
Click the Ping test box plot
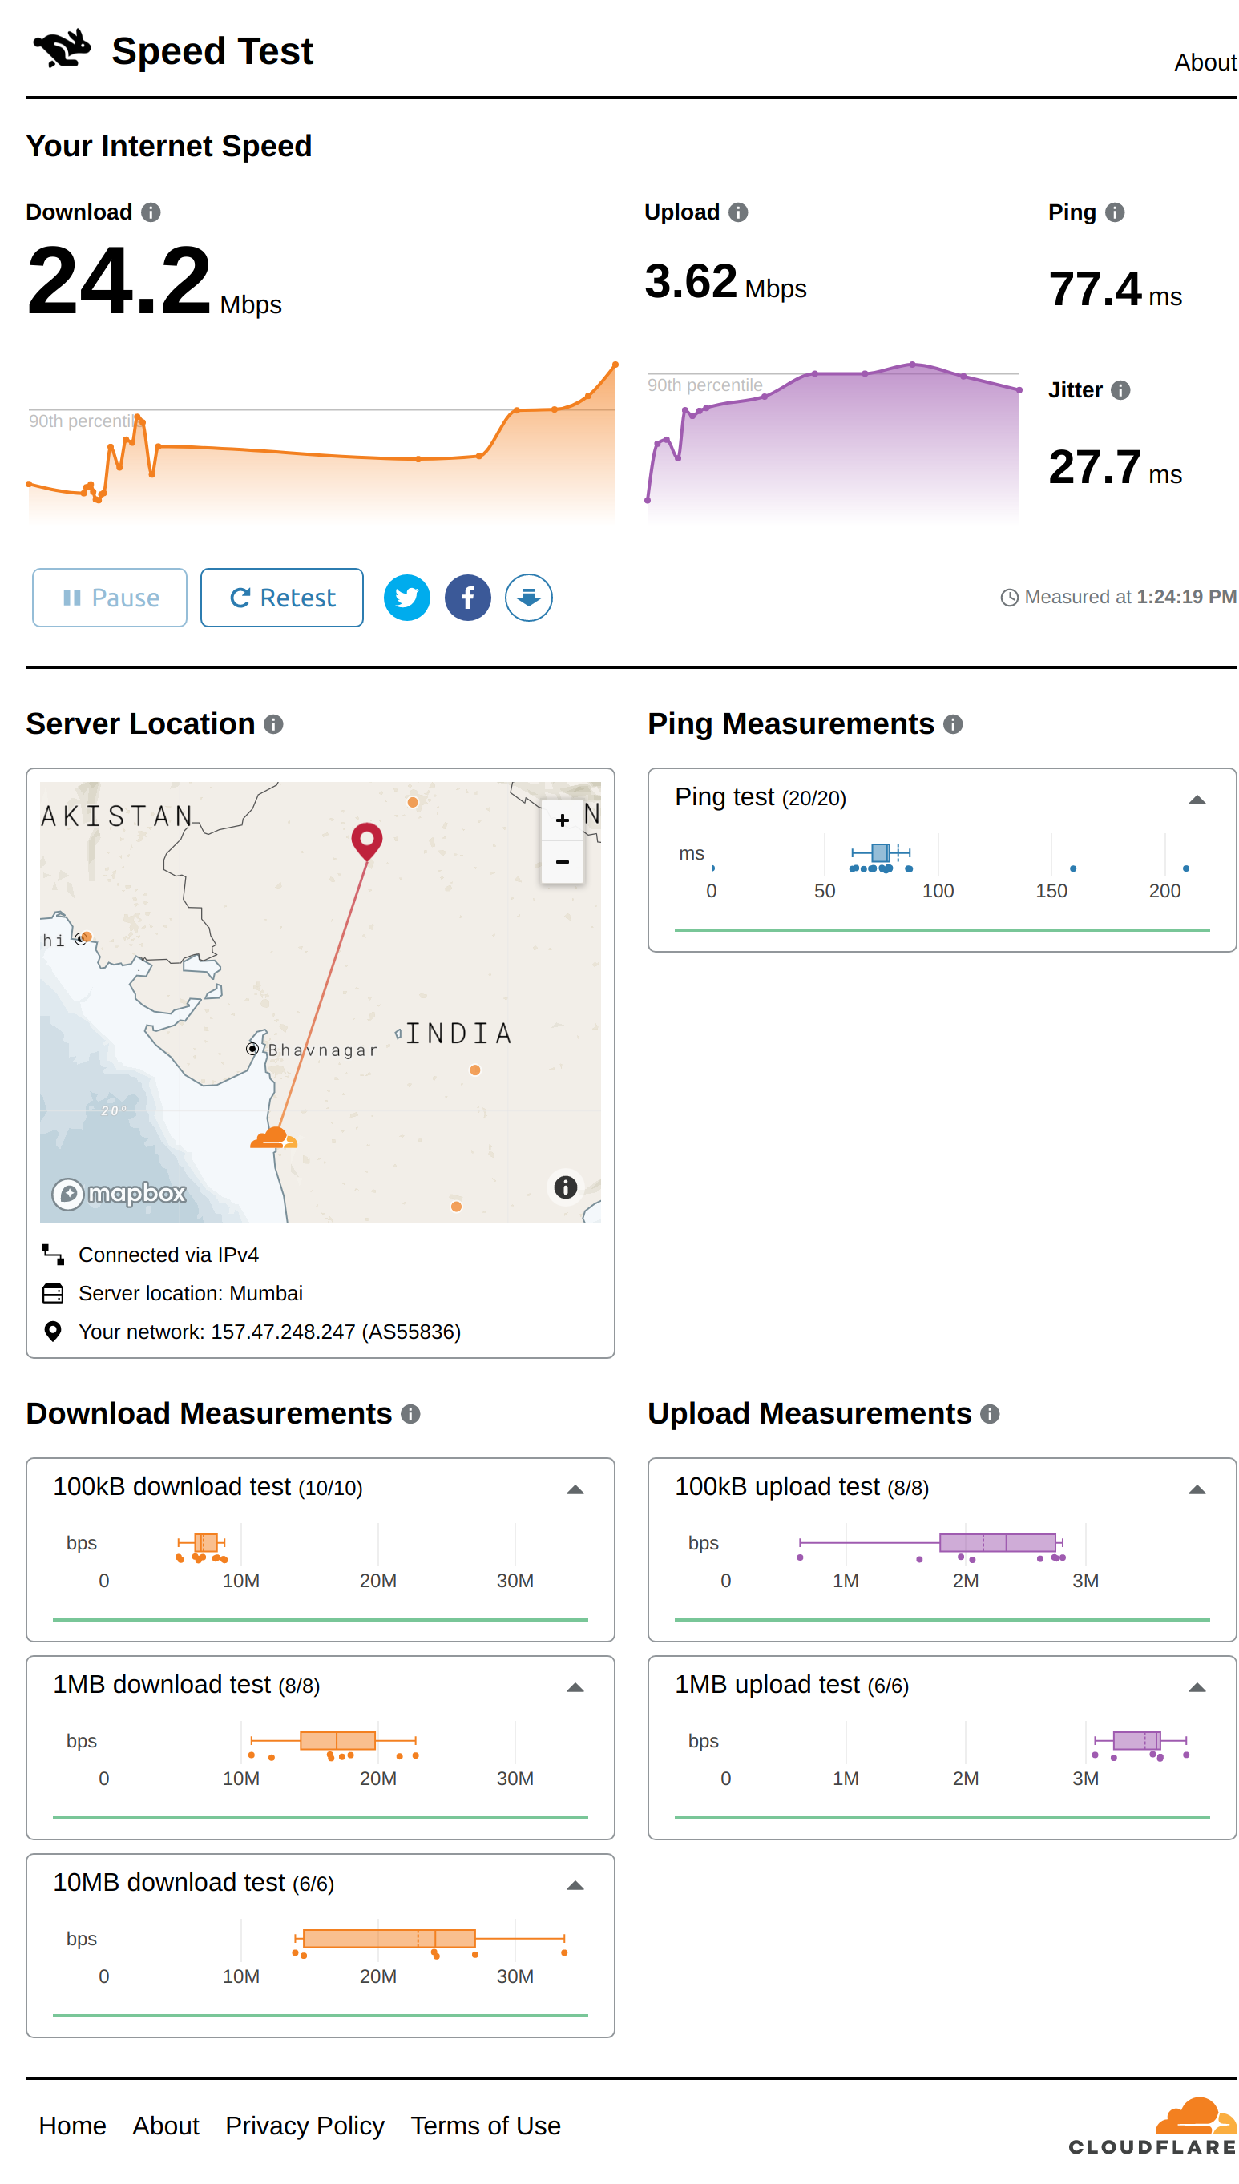(881, 852)
